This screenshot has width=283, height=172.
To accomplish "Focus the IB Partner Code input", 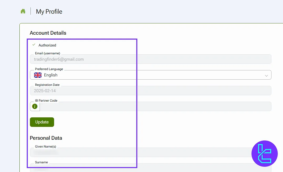I will click(155, 106).
